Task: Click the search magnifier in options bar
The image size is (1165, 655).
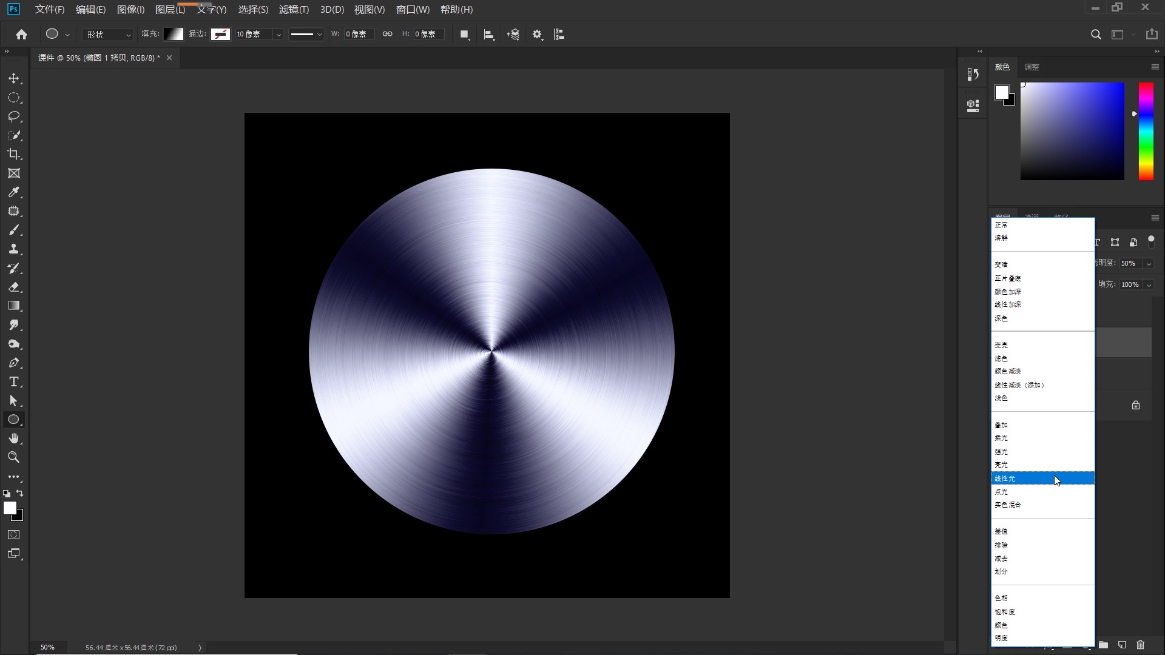Action: (x=1096, y=35)
